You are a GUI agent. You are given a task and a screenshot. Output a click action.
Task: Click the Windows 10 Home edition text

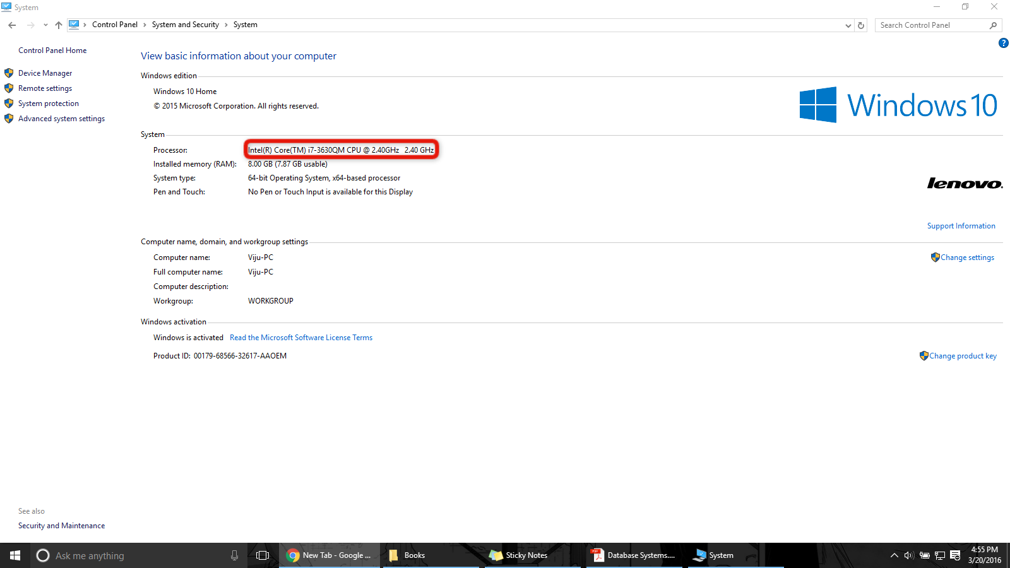pos(185,92)
